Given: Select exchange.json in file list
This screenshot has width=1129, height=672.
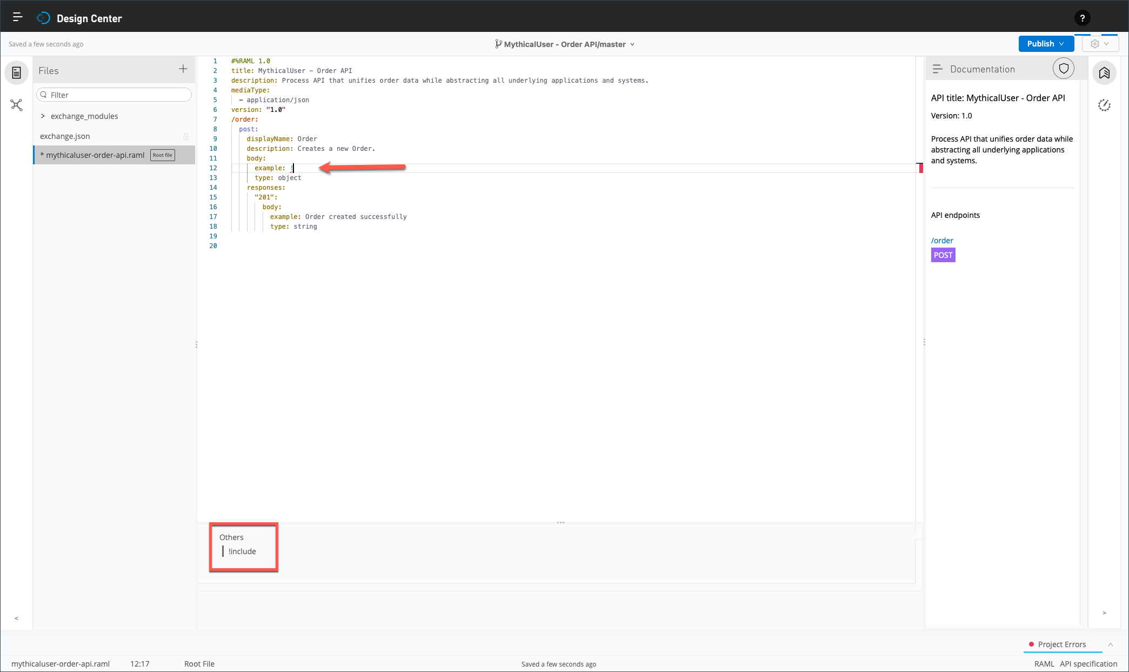Looking at the screenshot, I should [114, 136].
